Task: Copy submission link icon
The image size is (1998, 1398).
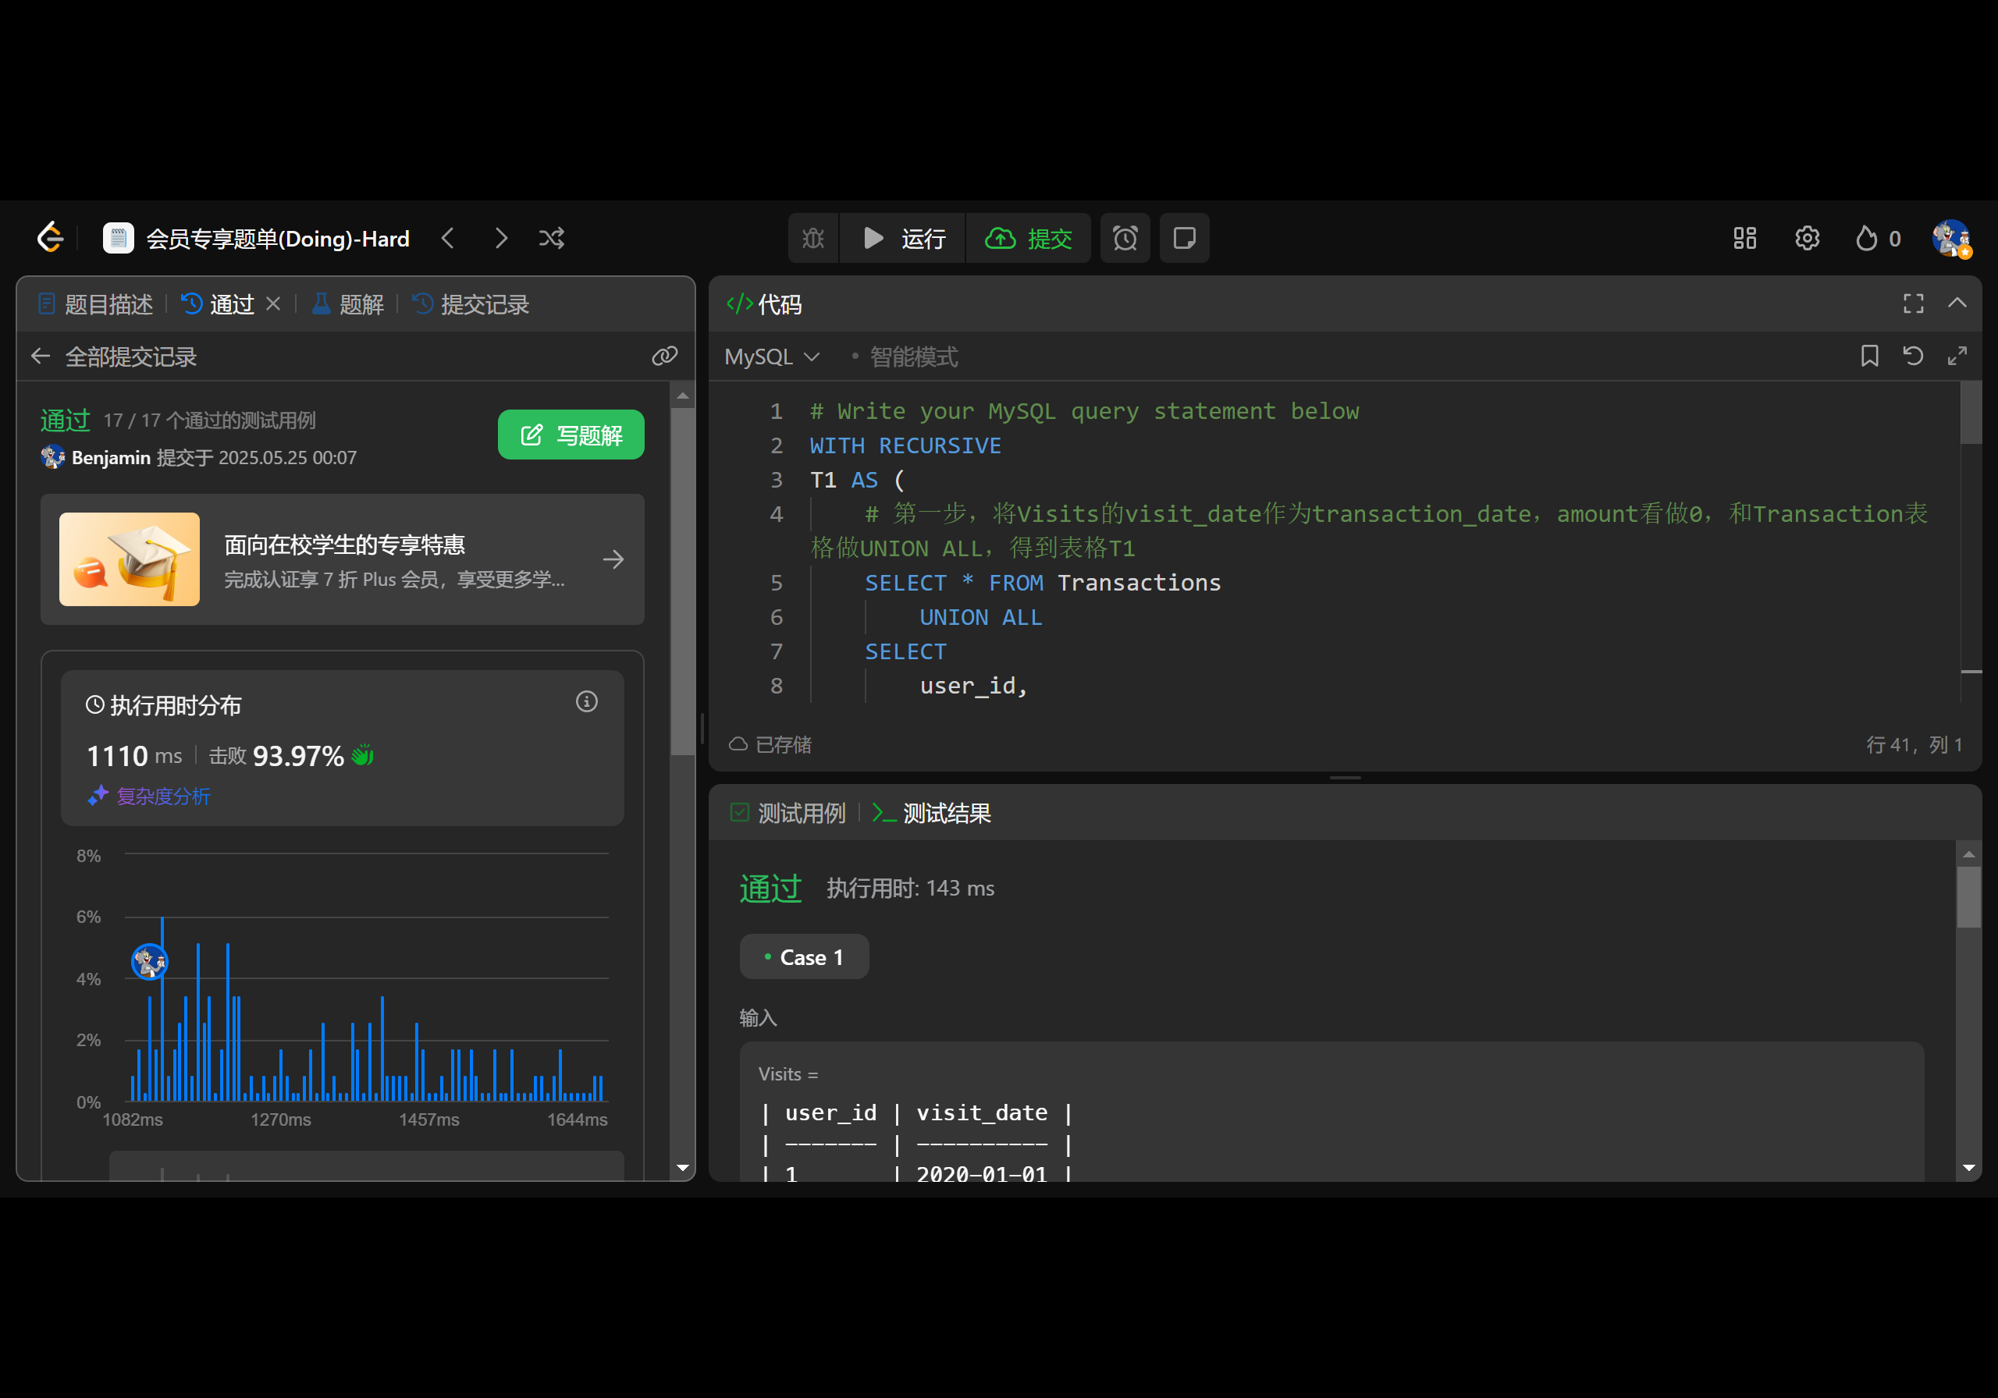Action: tap(665, 356)
